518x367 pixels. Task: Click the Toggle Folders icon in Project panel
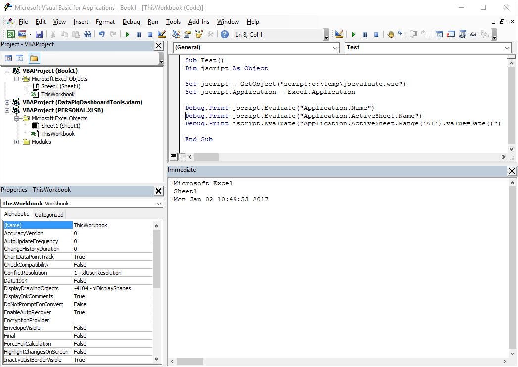33,58
